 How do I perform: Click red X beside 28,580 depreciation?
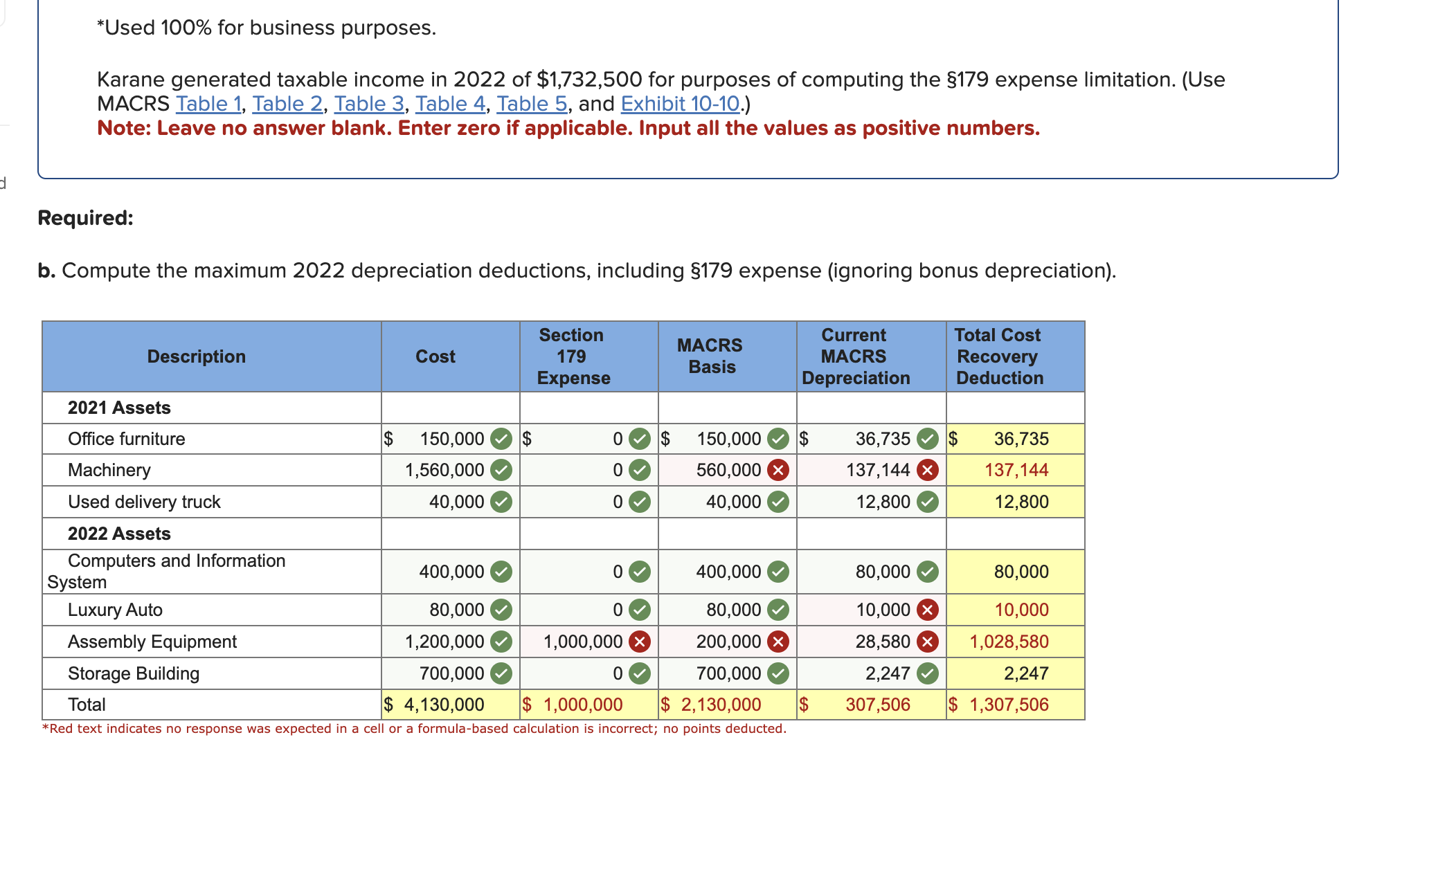(x=927, y=642)
